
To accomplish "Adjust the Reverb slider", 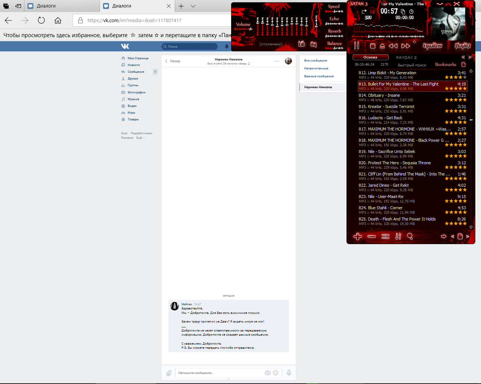I will click(x=334, y=36).
